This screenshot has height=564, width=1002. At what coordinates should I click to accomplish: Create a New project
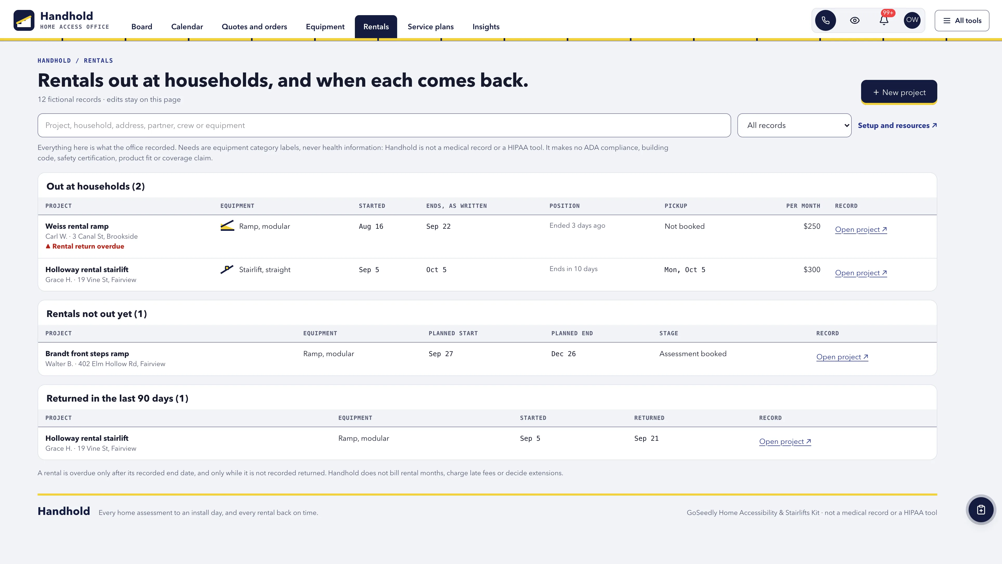click(899, 92)
